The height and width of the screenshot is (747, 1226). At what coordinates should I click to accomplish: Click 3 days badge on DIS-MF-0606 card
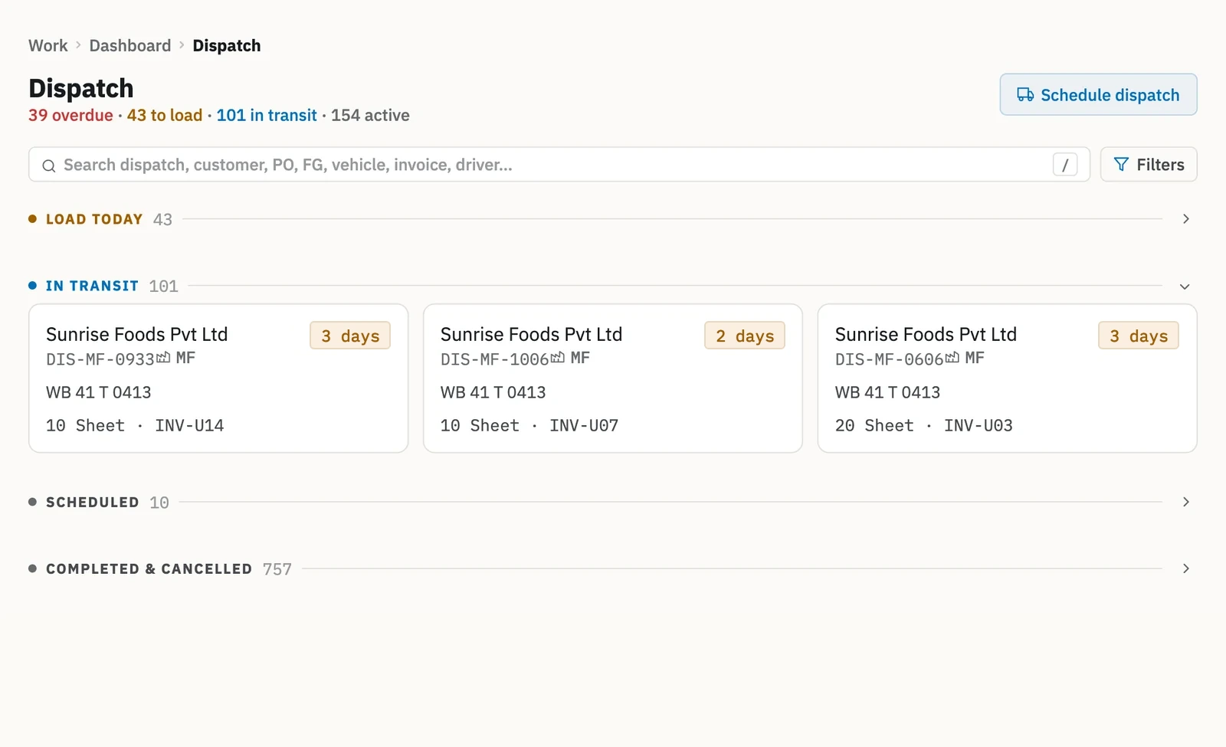(1139, 336)
